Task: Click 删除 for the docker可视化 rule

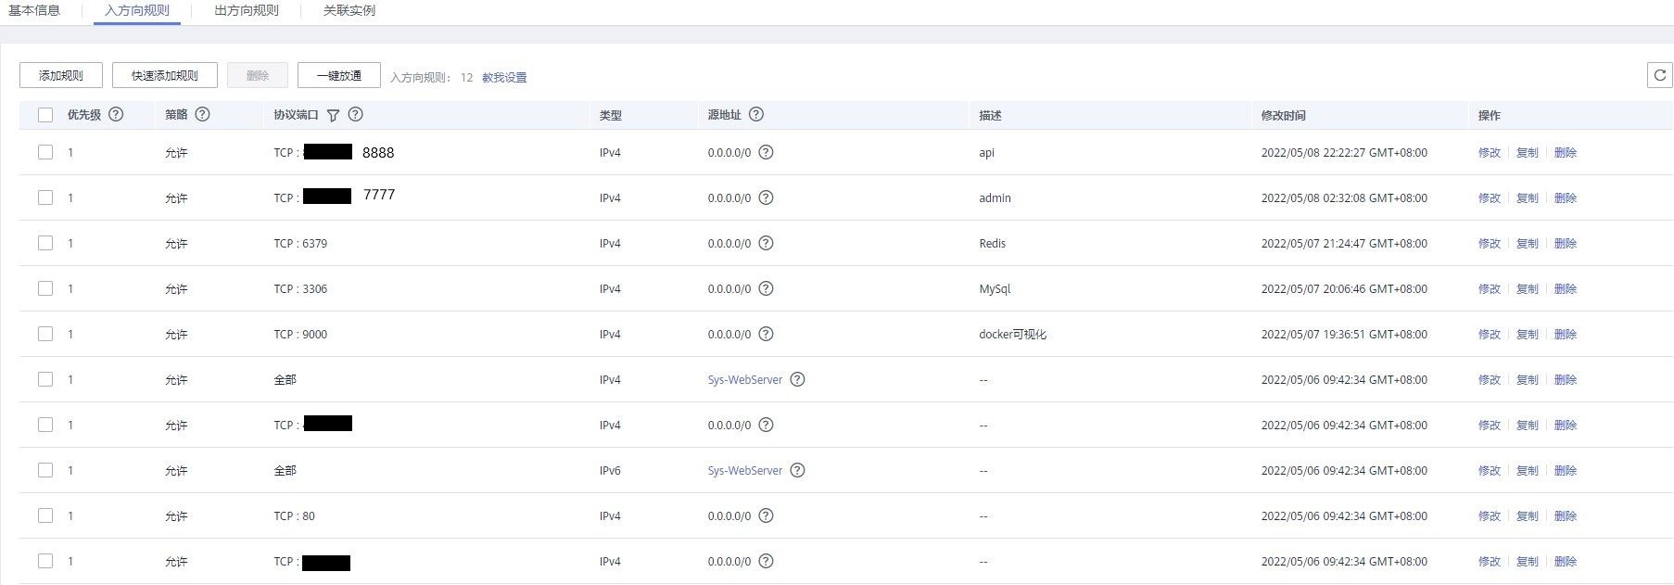Action: coord(1565,335)
